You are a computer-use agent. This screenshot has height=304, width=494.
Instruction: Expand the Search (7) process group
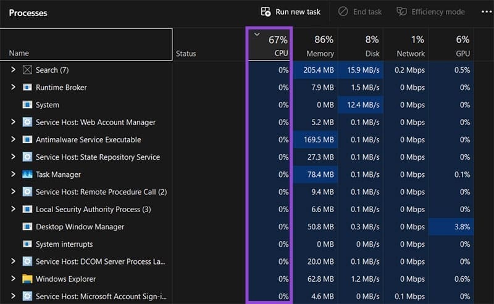[x=13, y=70]
